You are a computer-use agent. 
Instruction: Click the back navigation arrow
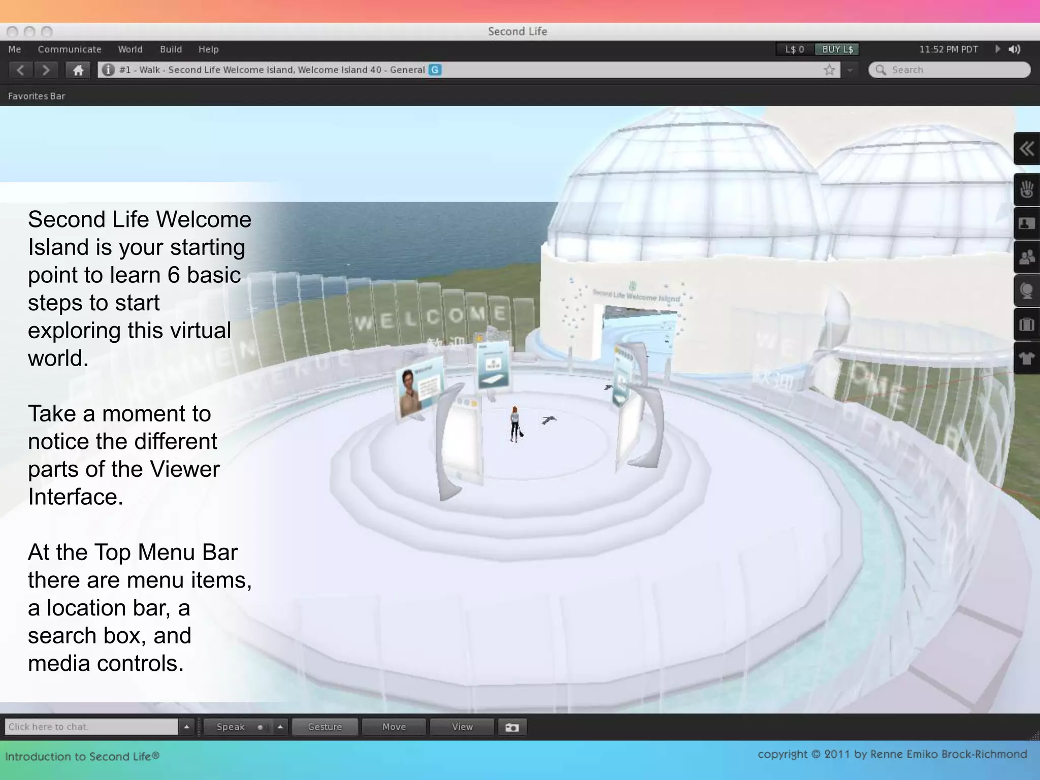tap(20, 70)
